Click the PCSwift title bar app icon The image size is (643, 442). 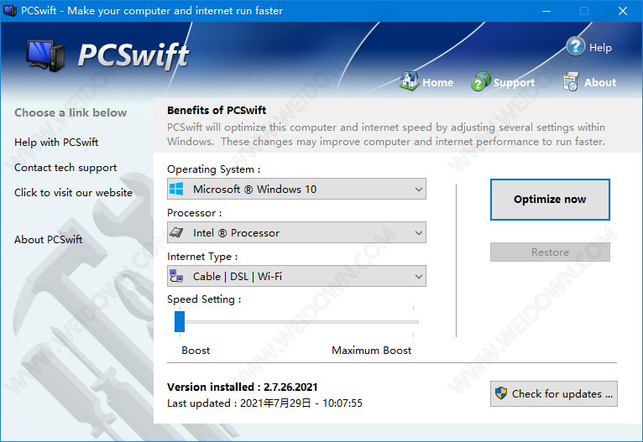[x=10, y=10]
